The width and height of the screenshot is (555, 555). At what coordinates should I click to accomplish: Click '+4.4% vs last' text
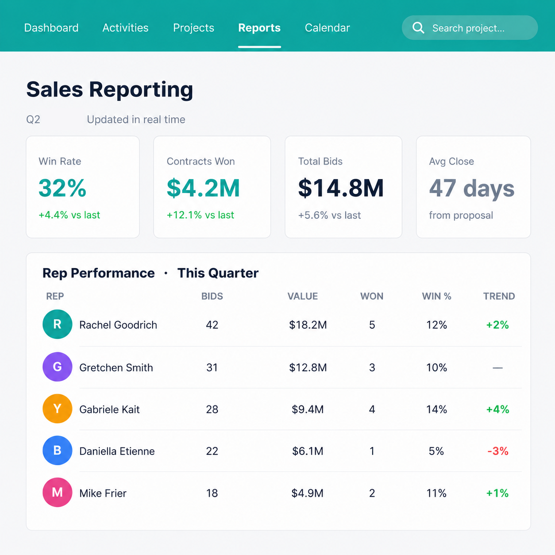[69, 215]
